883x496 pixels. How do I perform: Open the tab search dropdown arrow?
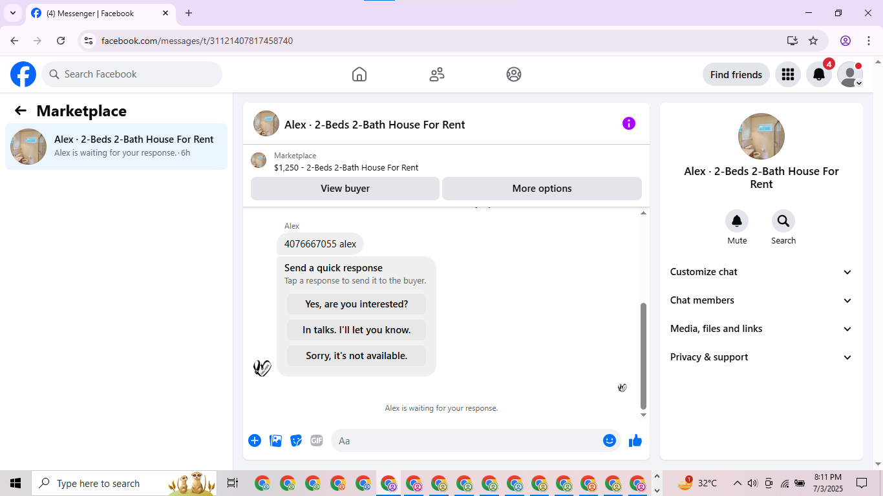point(13,13)
